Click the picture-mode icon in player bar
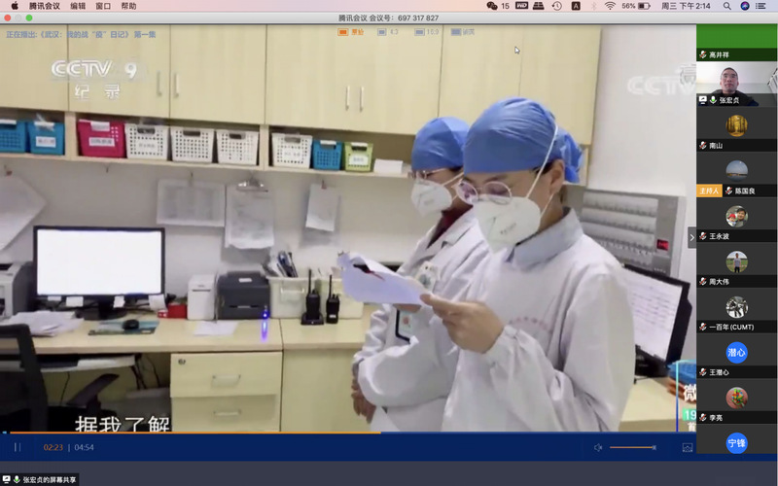 click(x=688, y=447)
